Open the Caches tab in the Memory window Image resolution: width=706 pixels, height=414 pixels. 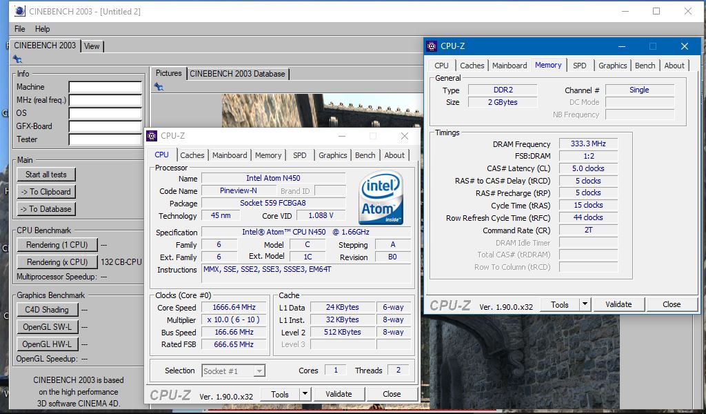coord(472,66)
